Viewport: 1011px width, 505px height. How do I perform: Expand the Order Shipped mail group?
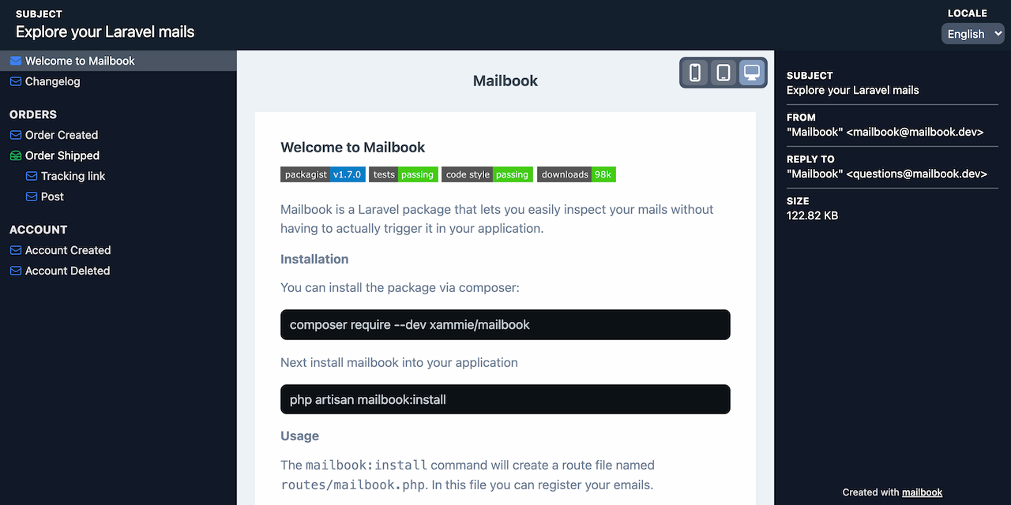tap(62, 155)
